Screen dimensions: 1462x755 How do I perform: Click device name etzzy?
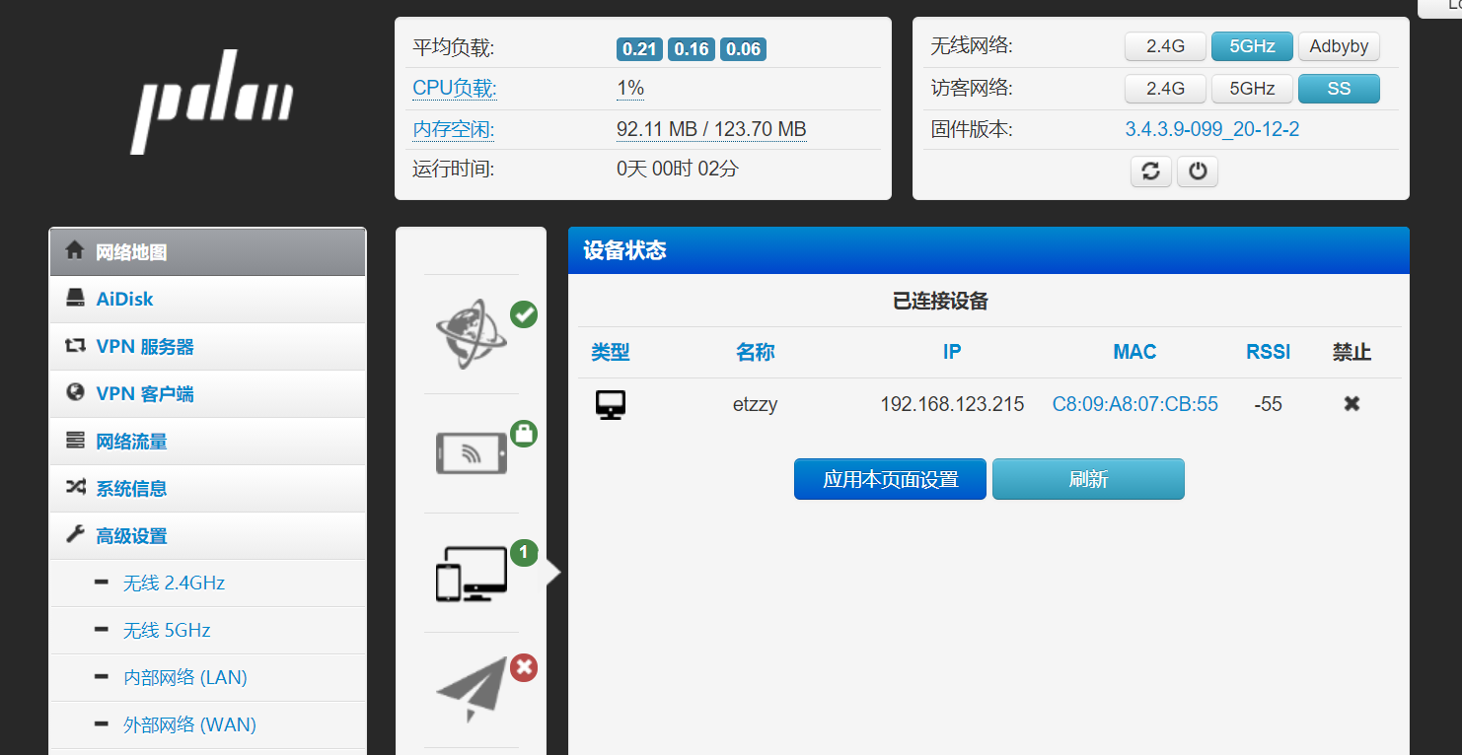point(756,404)
